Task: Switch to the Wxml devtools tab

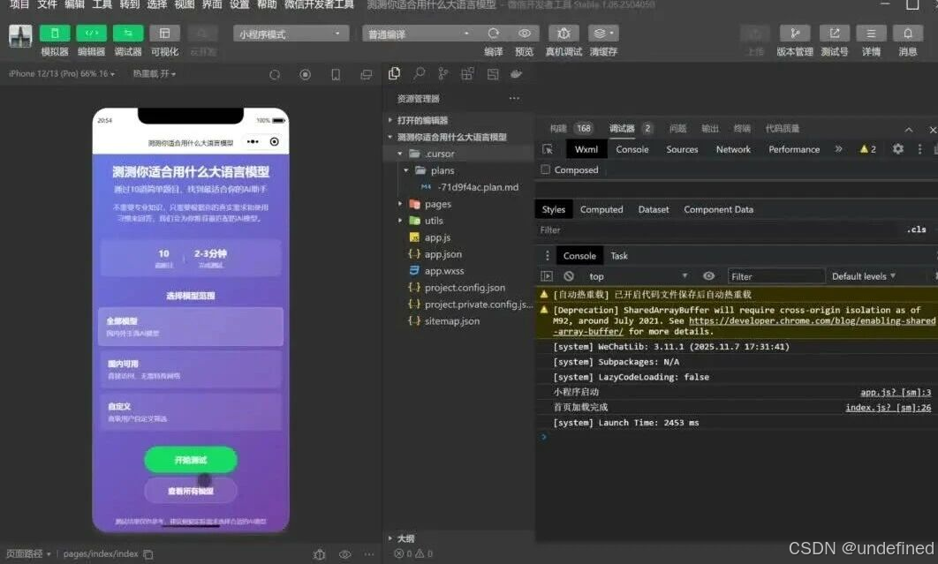Action: coord(586,149)
